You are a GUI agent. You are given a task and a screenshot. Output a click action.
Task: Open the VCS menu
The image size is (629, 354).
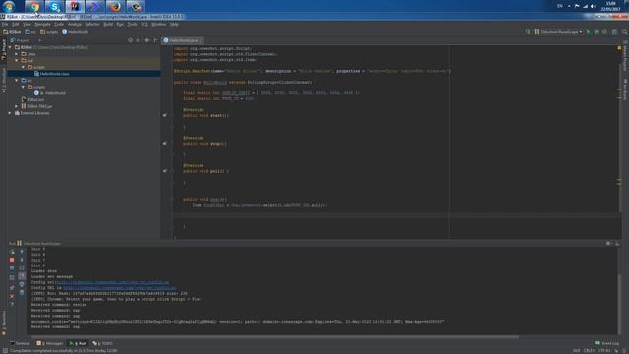pyautogui.click(x=144, y=24)
